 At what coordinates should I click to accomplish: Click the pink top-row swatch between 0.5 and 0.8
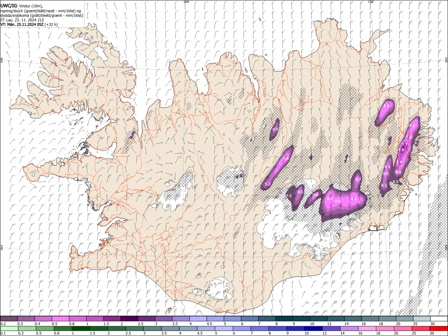point(60,318)
